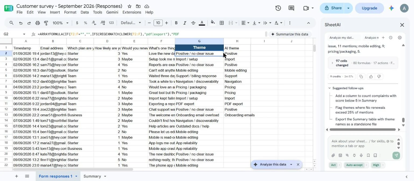Click Summarize this data button
Image resolution: width=414 pixels, height=181 pixels.
tap(289, 34)
